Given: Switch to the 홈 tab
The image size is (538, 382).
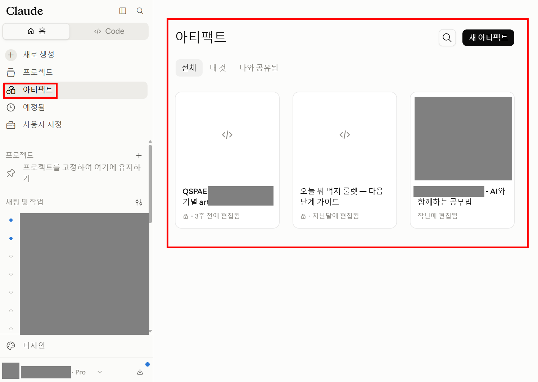Looking at the screenshot, I should (x=36, y=31).
